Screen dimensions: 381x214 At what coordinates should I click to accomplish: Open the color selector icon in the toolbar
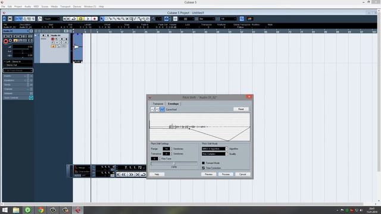[249, 19]
